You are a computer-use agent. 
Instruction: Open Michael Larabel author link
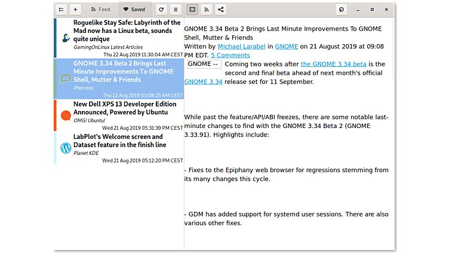point(241,47)
